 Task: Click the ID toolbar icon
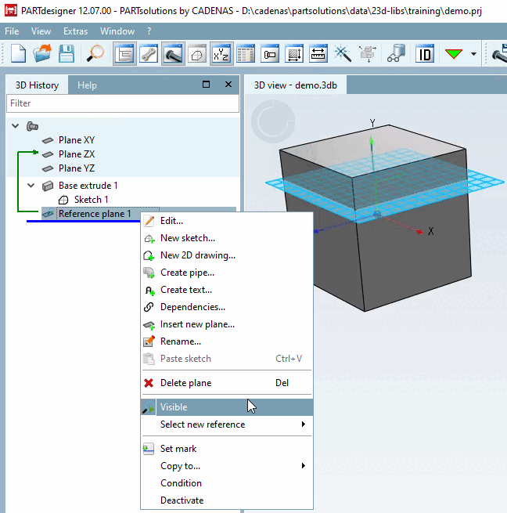click(425, 54)
